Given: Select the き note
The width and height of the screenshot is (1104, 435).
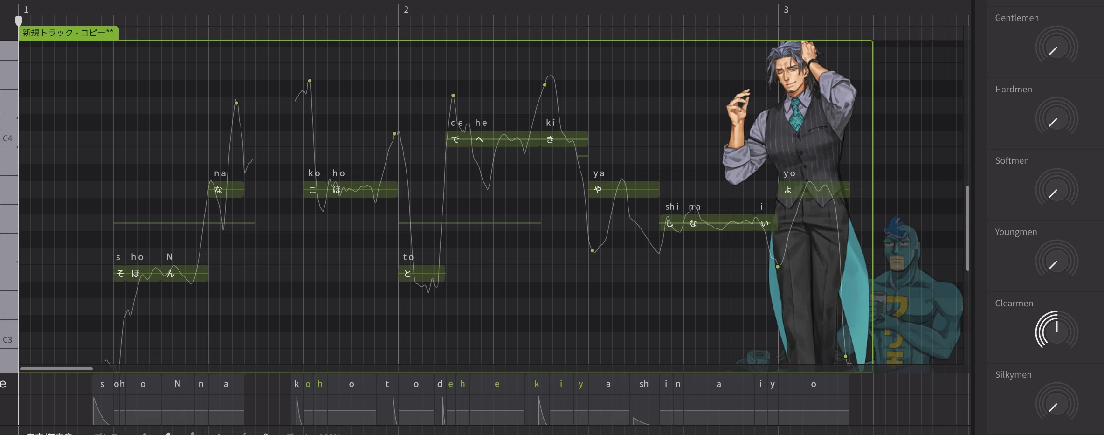Looking at the screenshot, I should [x=564, y=139].
